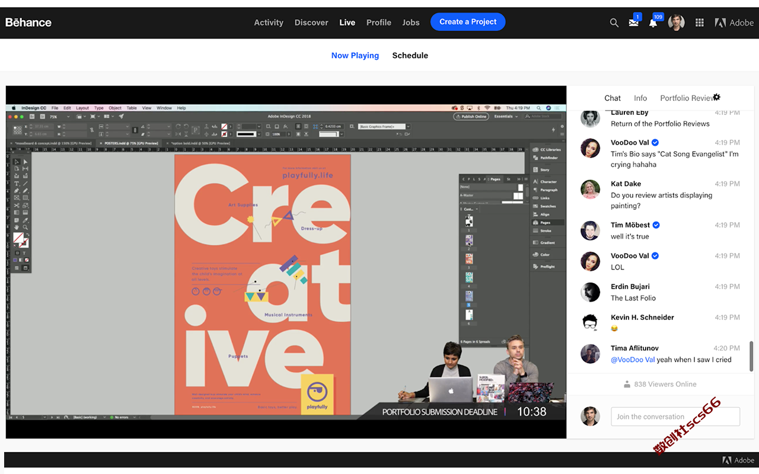Select the Rectangle Frame tool in InDesign
Viewport: 759px width, 474px height.
[17, 198]
